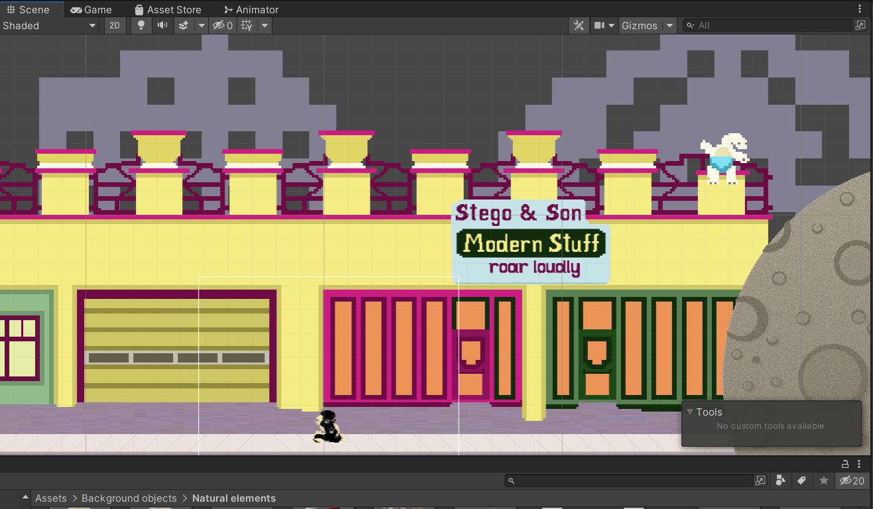Click the Search by Label tag icon
The width and height of the screenshot is (873, 509).
pyautogui.click(x=801, y=481)
